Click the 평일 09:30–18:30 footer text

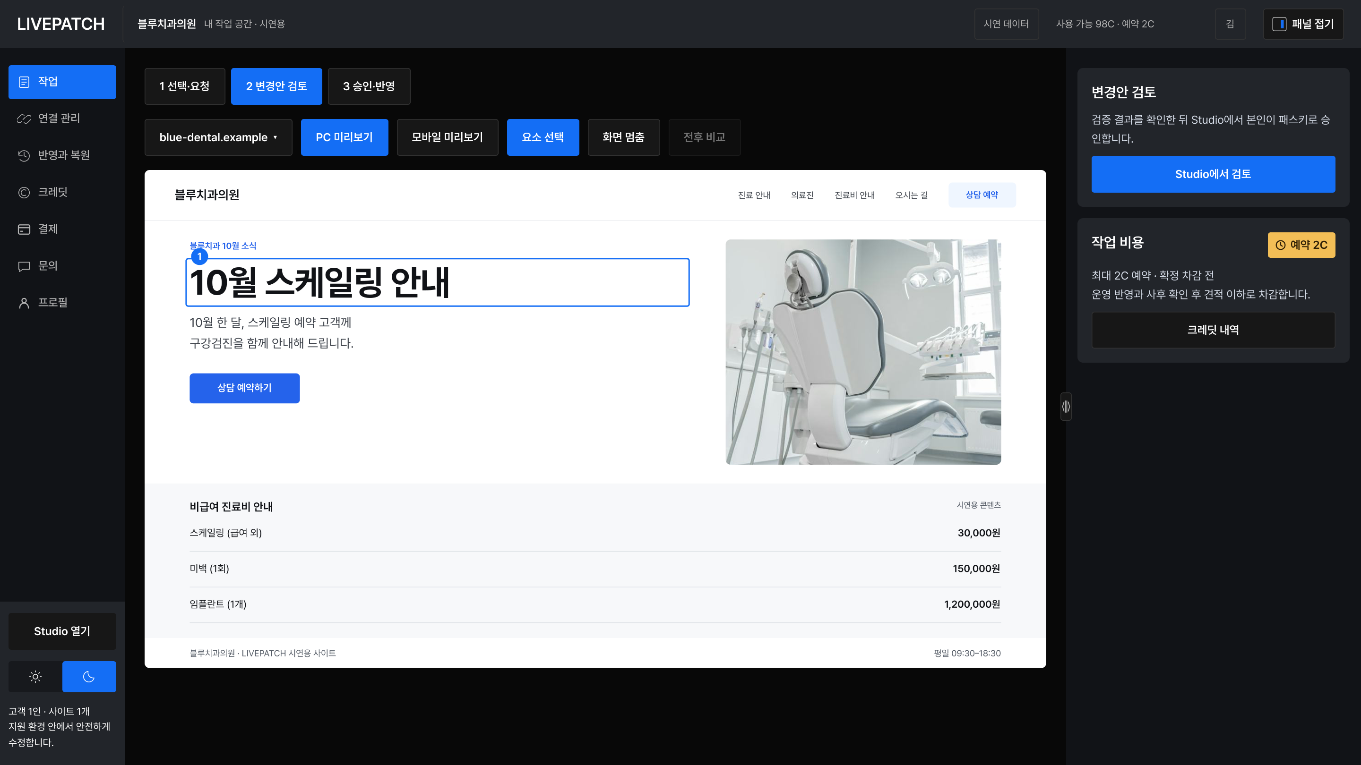point(967,653)
